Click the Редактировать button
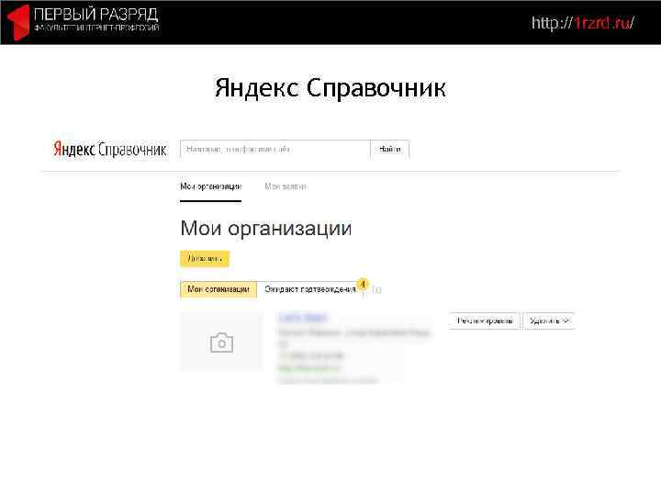Screen dimensions: 661x496 pos(485,321)
